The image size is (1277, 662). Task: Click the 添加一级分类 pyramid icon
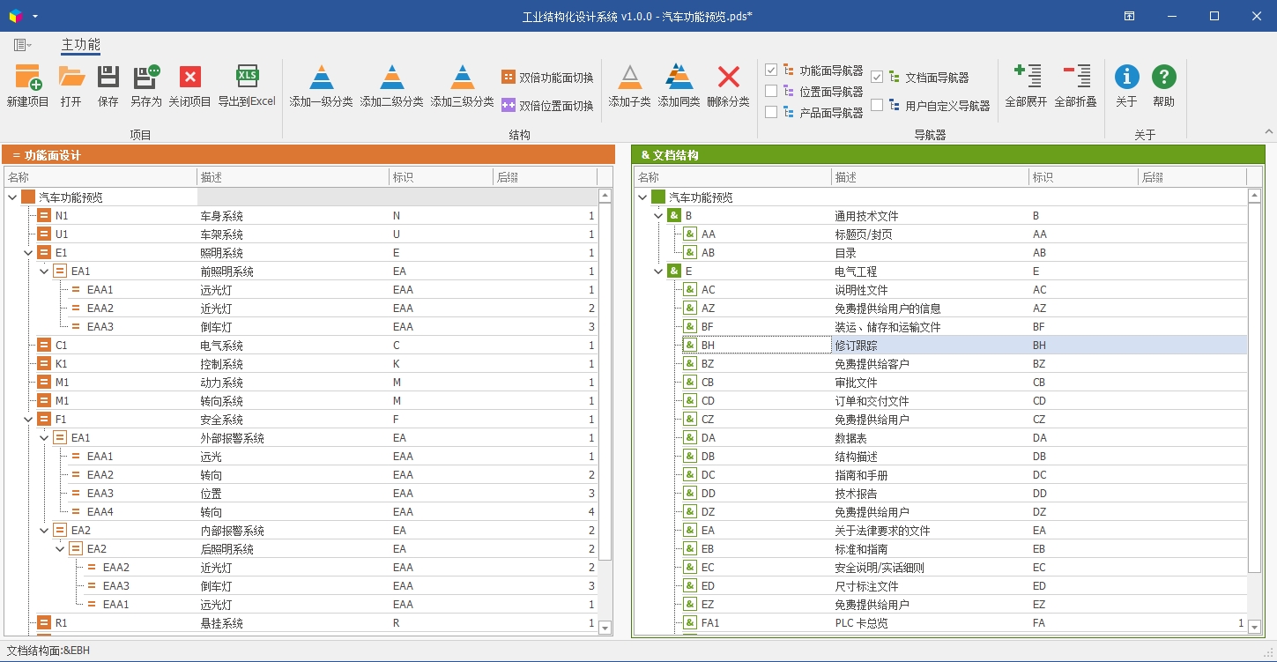[321, 78]
